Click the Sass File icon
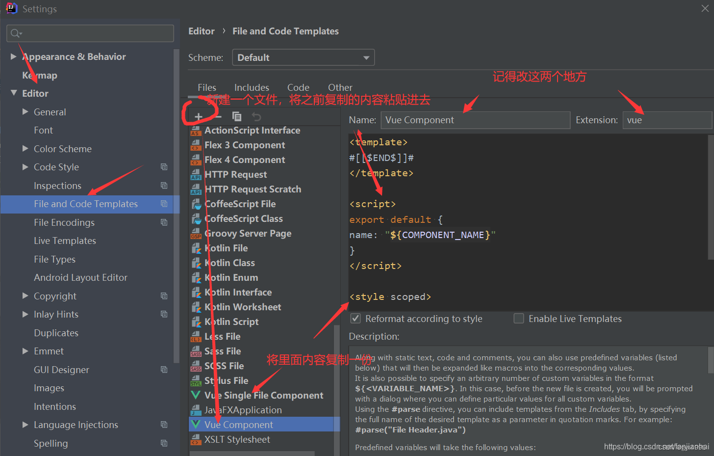 pos(196,351)
